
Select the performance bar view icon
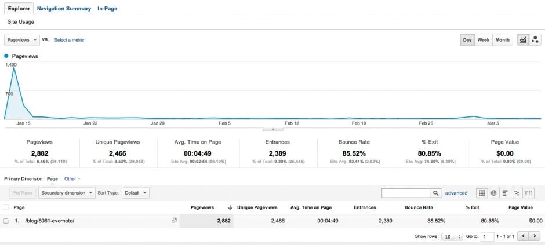point(504,193)
